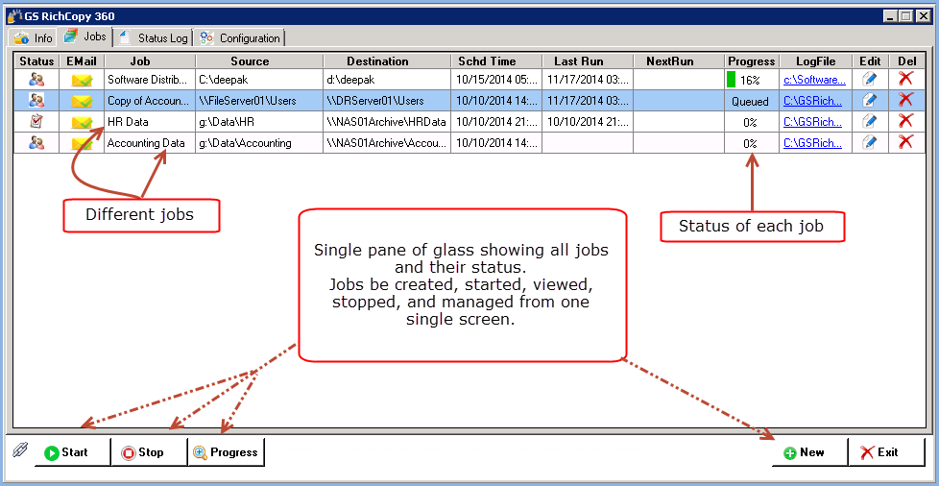
Task: Click source cell g:\Data\Accounting
Action: pos(259,143)
